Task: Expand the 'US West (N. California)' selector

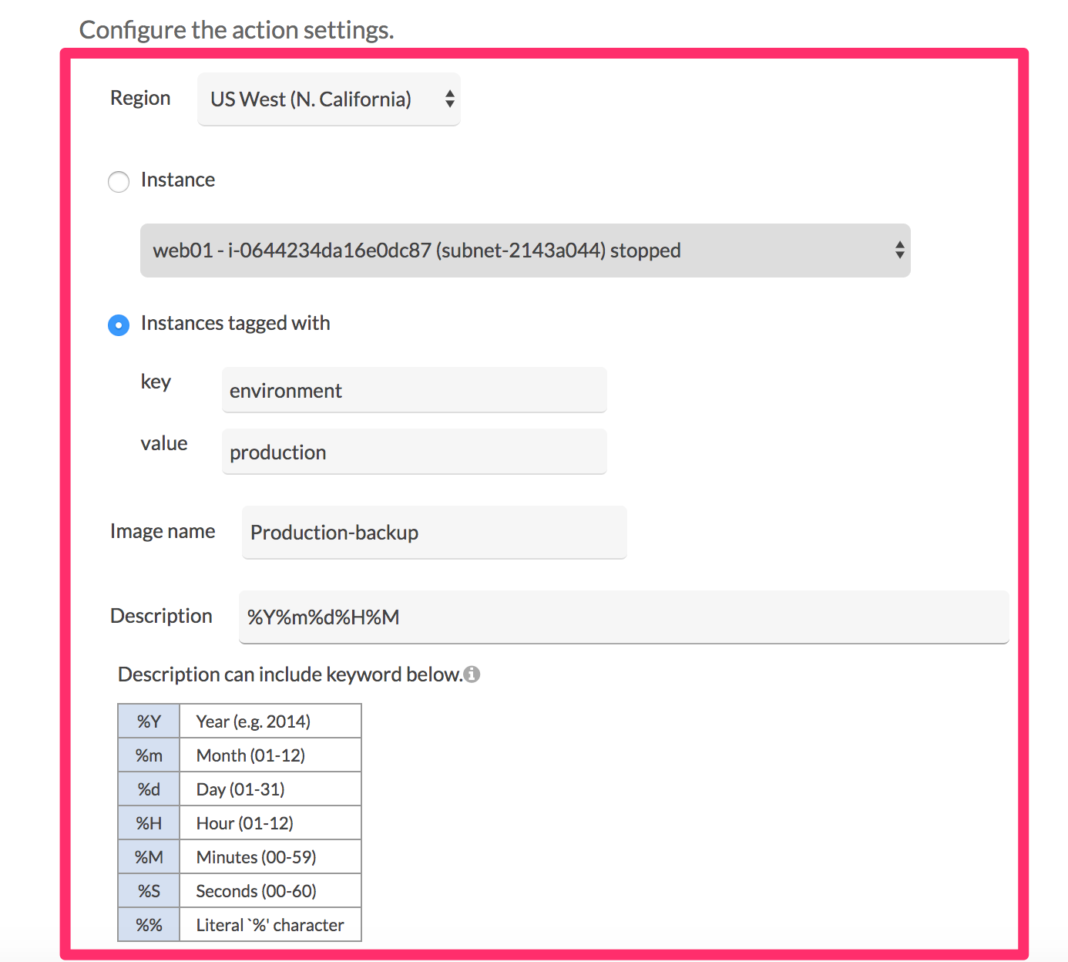Action: coord(328,99)
